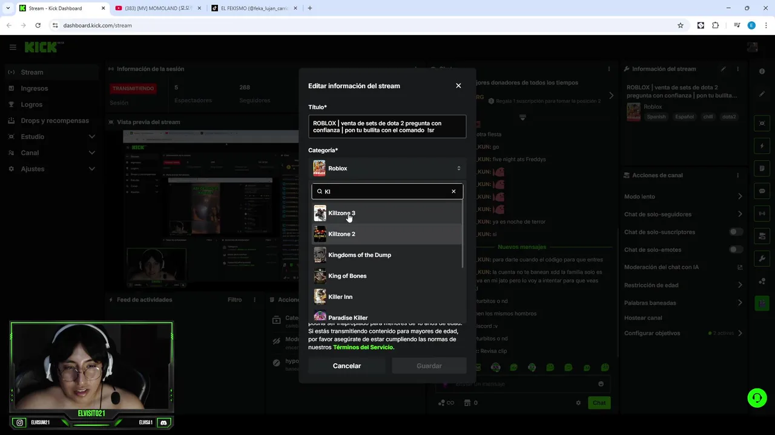Expand the Ajustes sidebar section

(92, 169)
